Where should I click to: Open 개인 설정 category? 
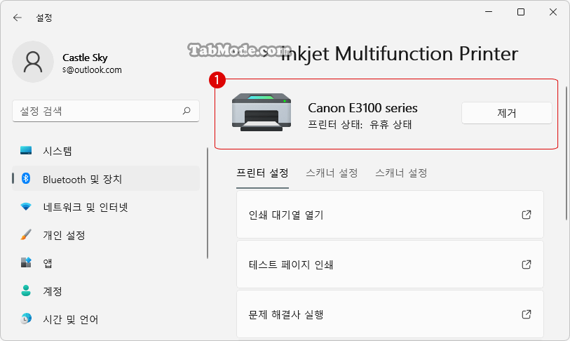pos(106,235)
